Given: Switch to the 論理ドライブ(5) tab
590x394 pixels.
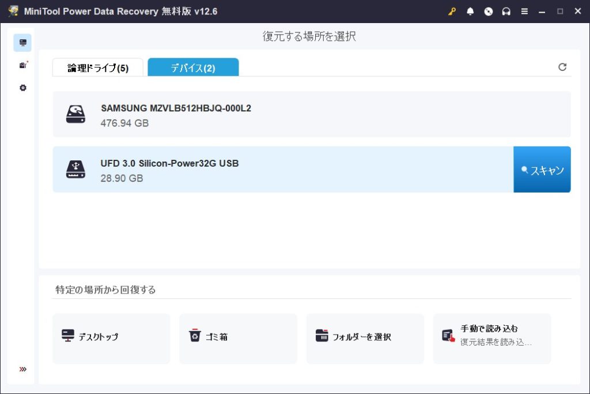Looking at the screenshot, I should (98, 68).
